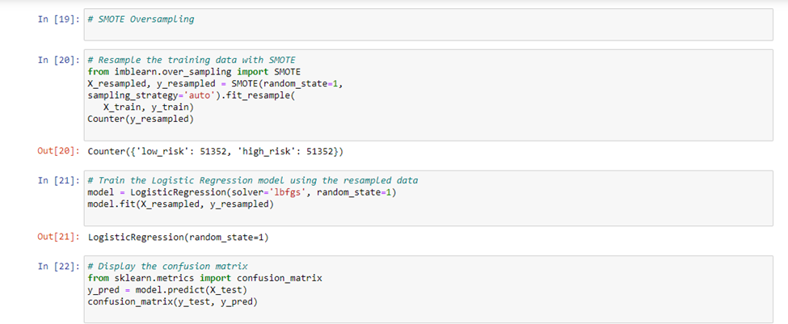This screenshot has width=788, height=324.
Task: Click the 'Resample the training data with SMOTE' comment
Action: tap(192, 61)
